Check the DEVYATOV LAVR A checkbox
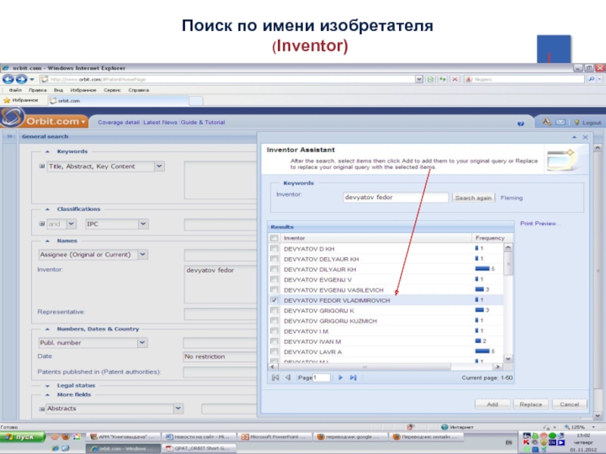 click(x=274, y=352)
